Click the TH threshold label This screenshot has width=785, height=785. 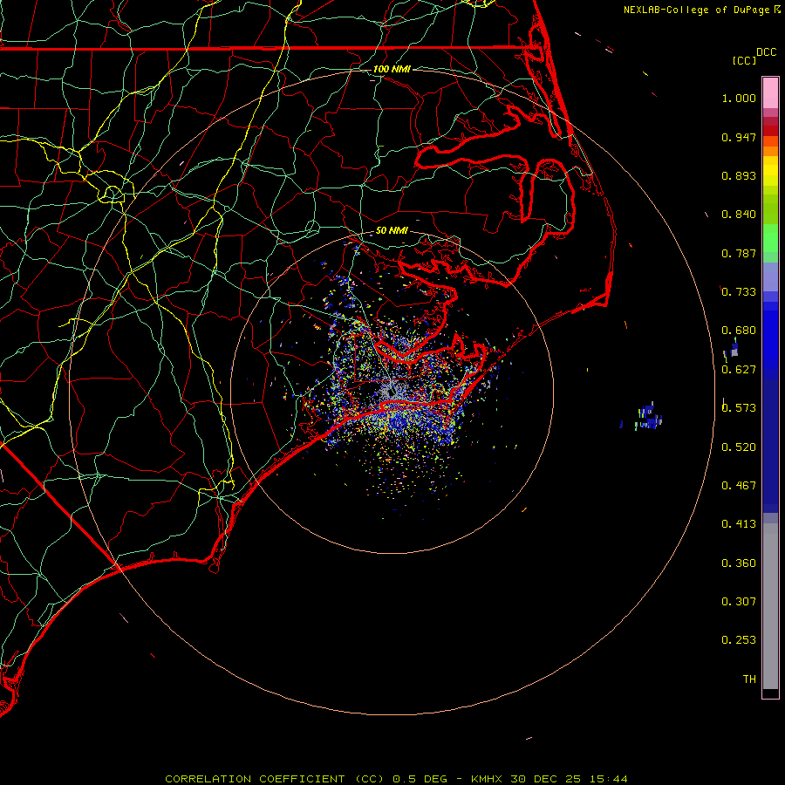(749, 679)
